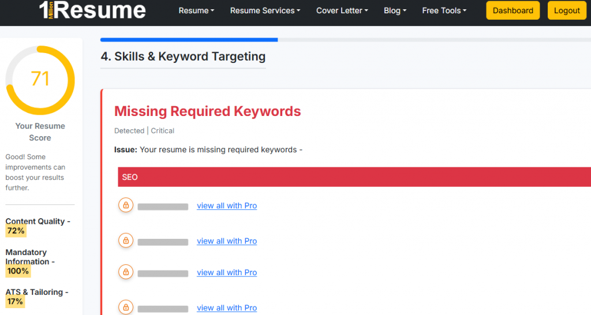Click the blue progress bar
The width and height of the screenshot is (591, 315).
tap(189, 40)
